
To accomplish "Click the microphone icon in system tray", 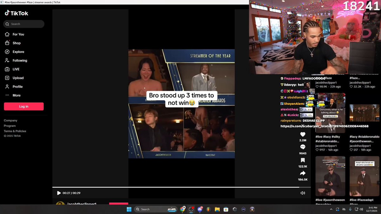I will point(350,209).
